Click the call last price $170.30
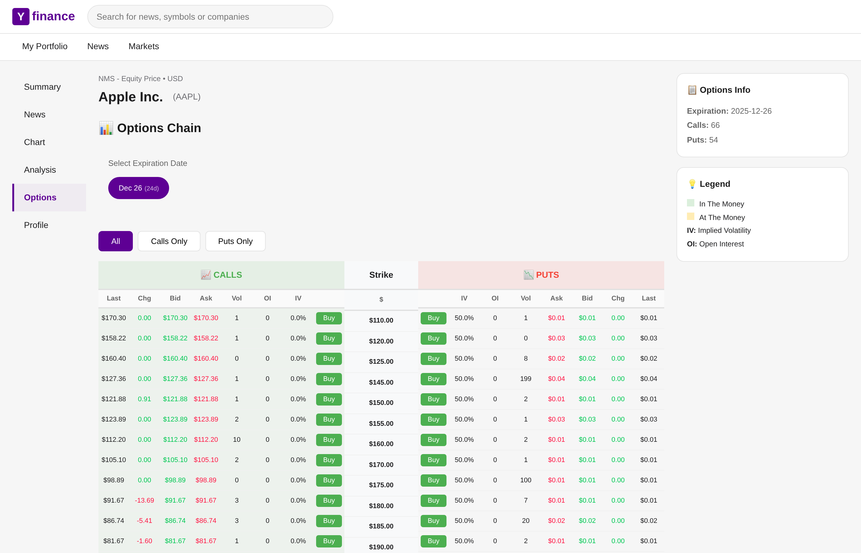 tap(113, 318)
